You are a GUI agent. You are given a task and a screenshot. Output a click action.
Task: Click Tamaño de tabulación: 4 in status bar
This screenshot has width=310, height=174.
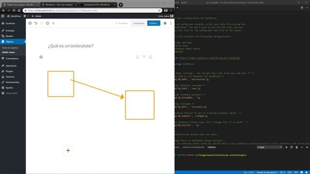267,173
